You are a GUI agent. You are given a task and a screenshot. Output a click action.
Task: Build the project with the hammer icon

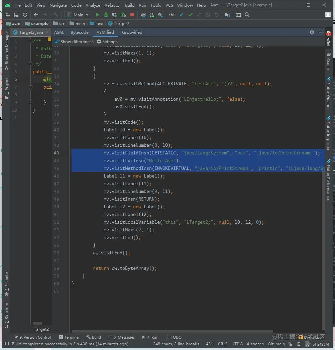pyautogui.click(x=55, y=15)
